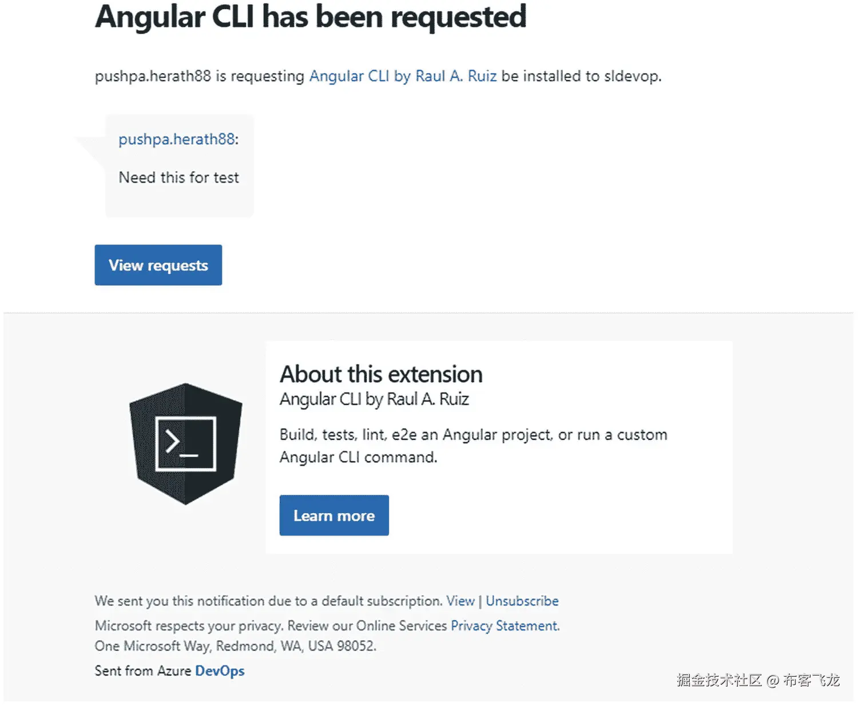This screenshot has height=706, width=858.
Task: Click the comment bubble's pointed tail
Action: [90, 152]
